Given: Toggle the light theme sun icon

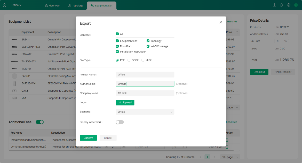Looking at the screenshot, I should pos(281,5).
